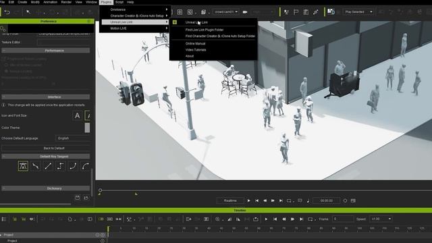Click the link-chain icon in top toolbar
This screenshot has height=243, width=432.
pyautogui.click(x=315, y=12)
